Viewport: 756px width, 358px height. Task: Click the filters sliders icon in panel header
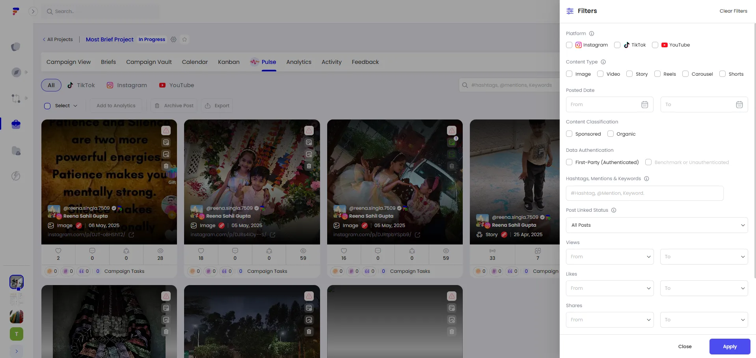coord(570,11)
